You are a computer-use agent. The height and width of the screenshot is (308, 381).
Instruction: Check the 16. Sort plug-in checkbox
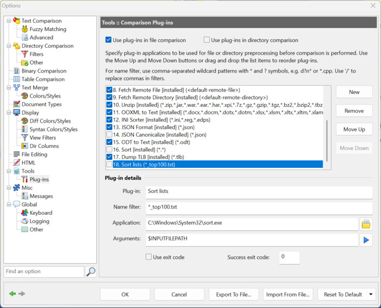tap(109, 149)
